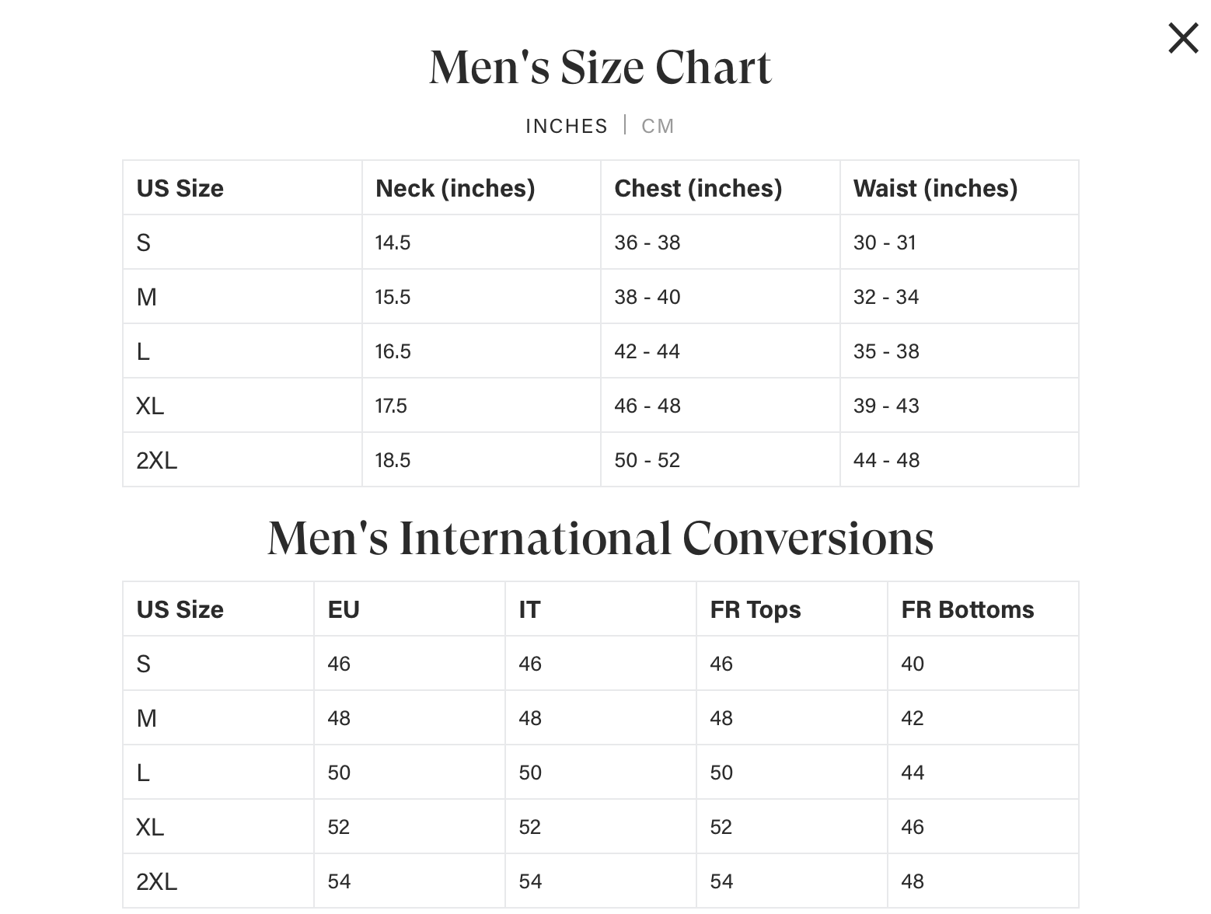
Task: Click FR Bottoms value 40 for size S
Action: pos(913,664)
